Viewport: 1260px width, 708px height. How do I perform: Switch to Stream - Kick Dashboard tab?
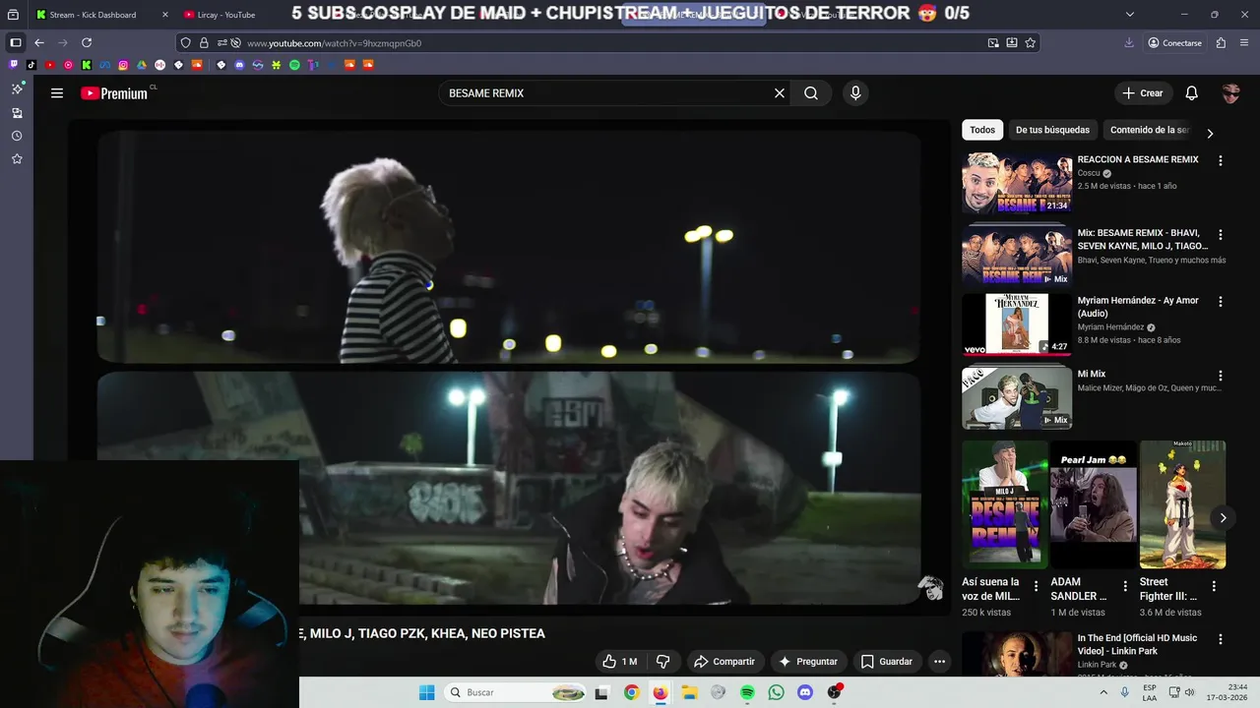click(92, 15)
